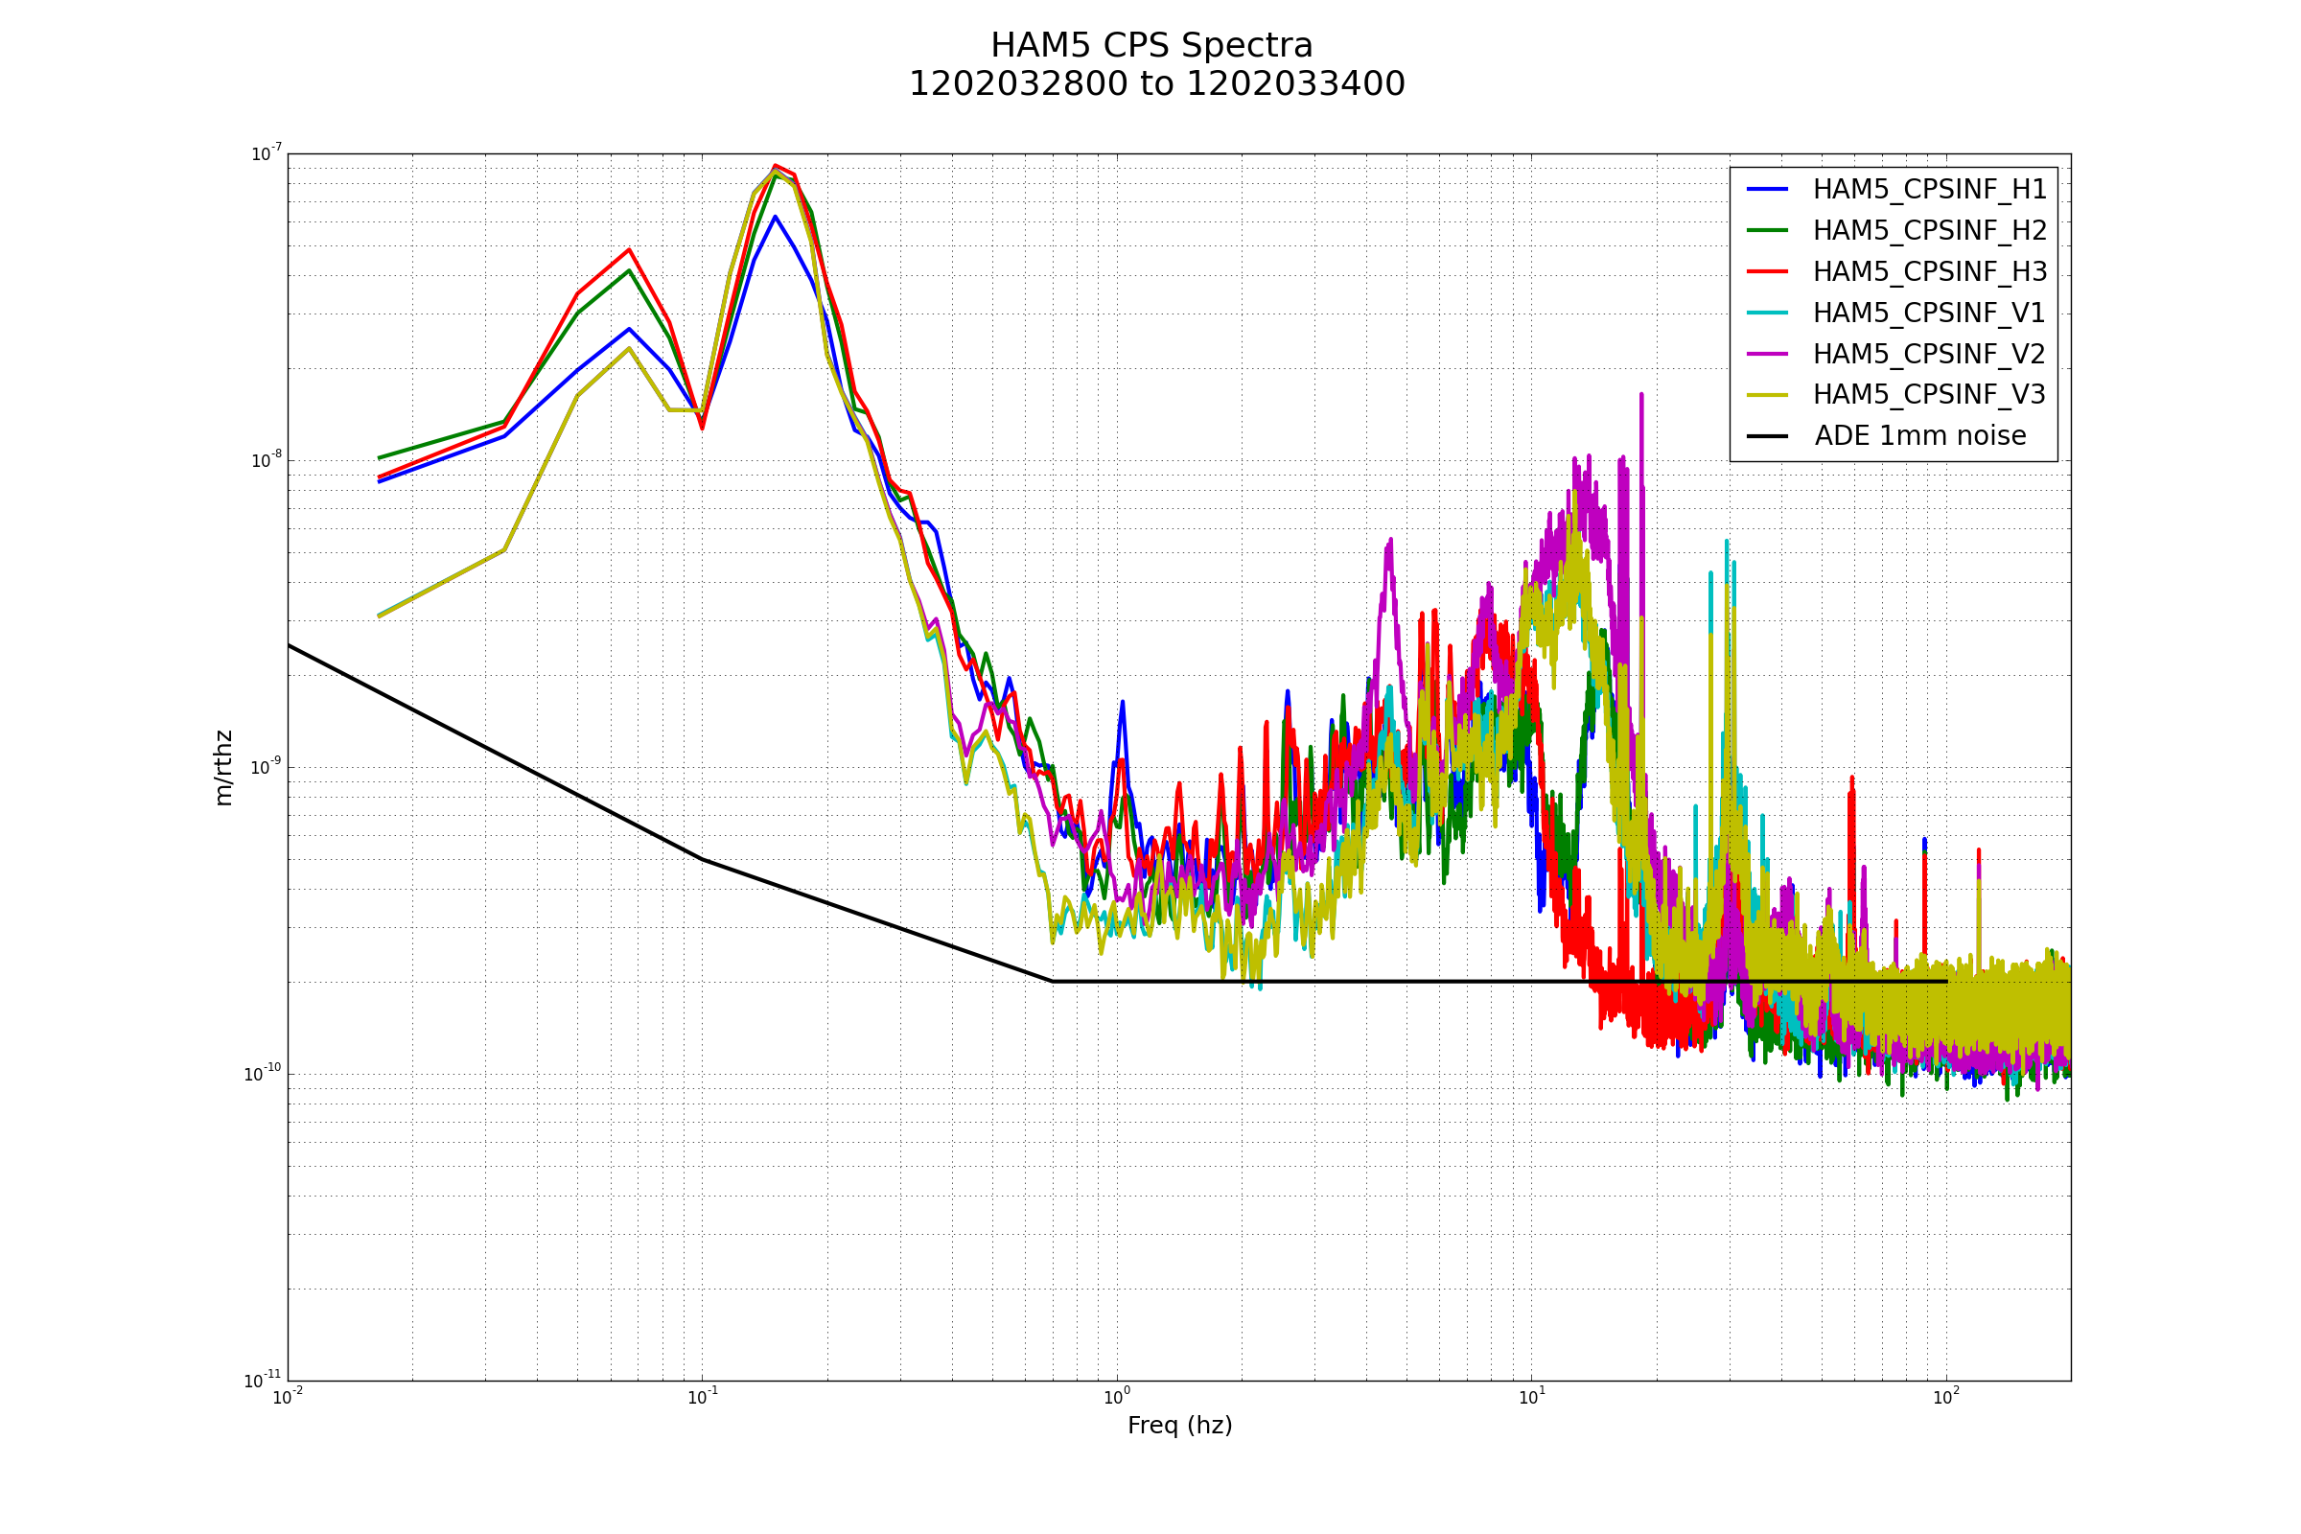Click the 10^0 x-axis tick label
Viewport: 2301px width, 1534px height.
click(x=1116, y=1398)
